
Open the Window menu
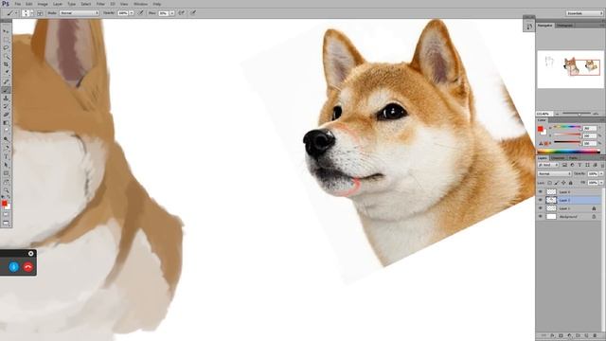[140, 4]
